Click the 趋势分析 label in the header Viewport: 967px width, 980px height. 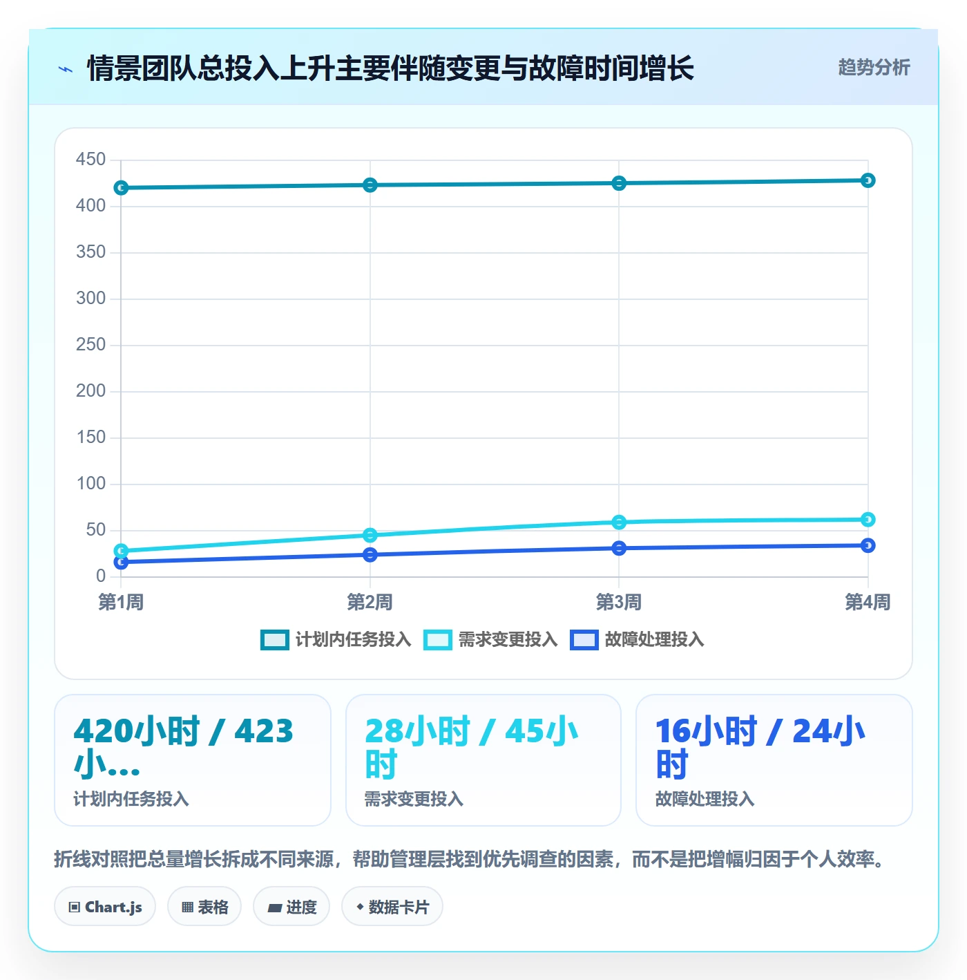[x=874, y=68]
